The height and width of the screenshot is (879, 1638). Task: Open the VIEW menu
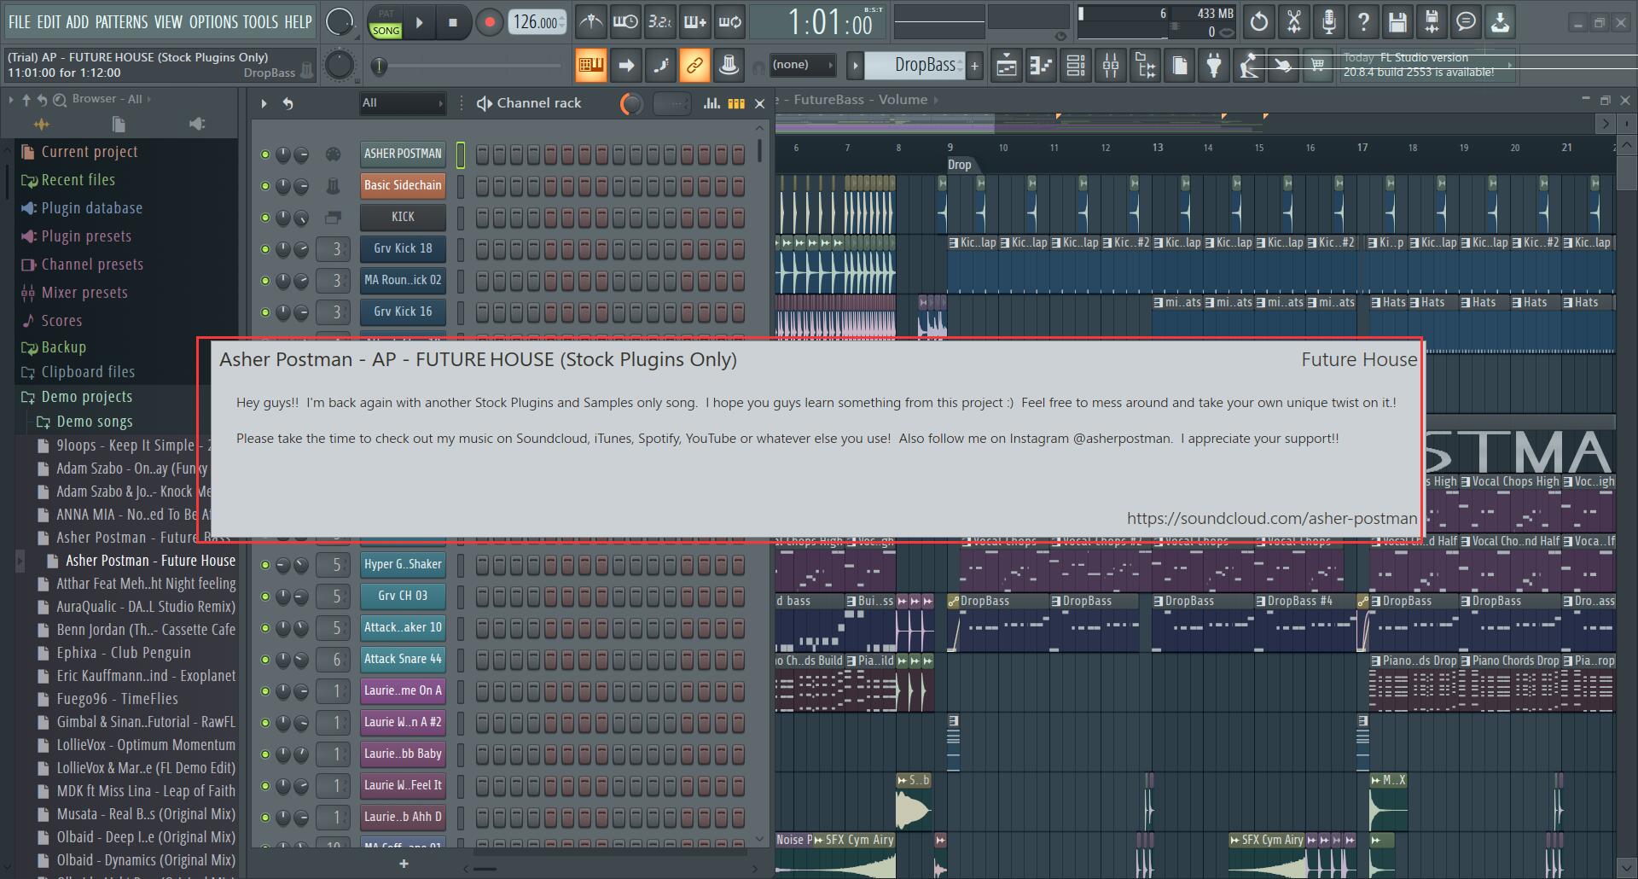point(168,22)
